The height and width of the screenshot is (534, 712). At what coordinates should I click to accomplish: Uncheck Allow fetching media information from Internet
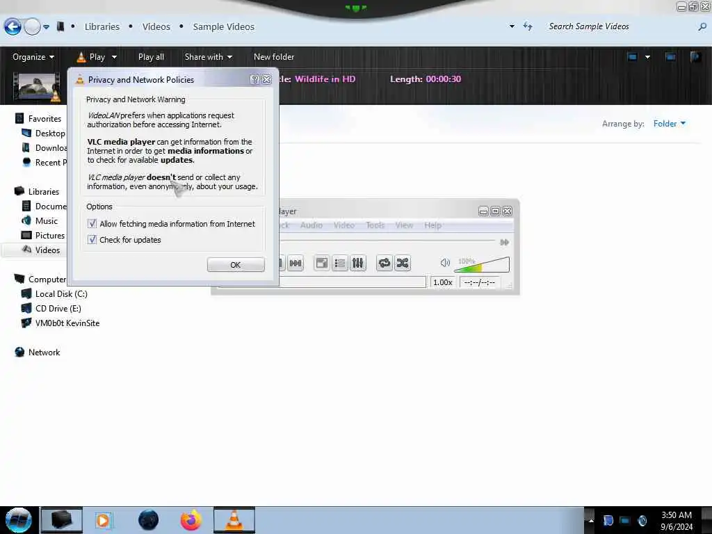pyautogui.click(x=92, y=223)
